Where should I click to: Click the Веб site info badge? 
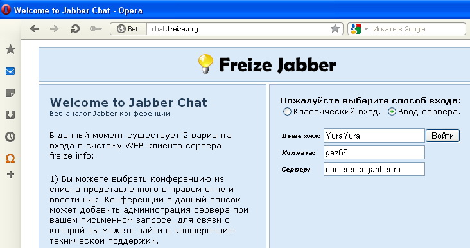(128, 29)
